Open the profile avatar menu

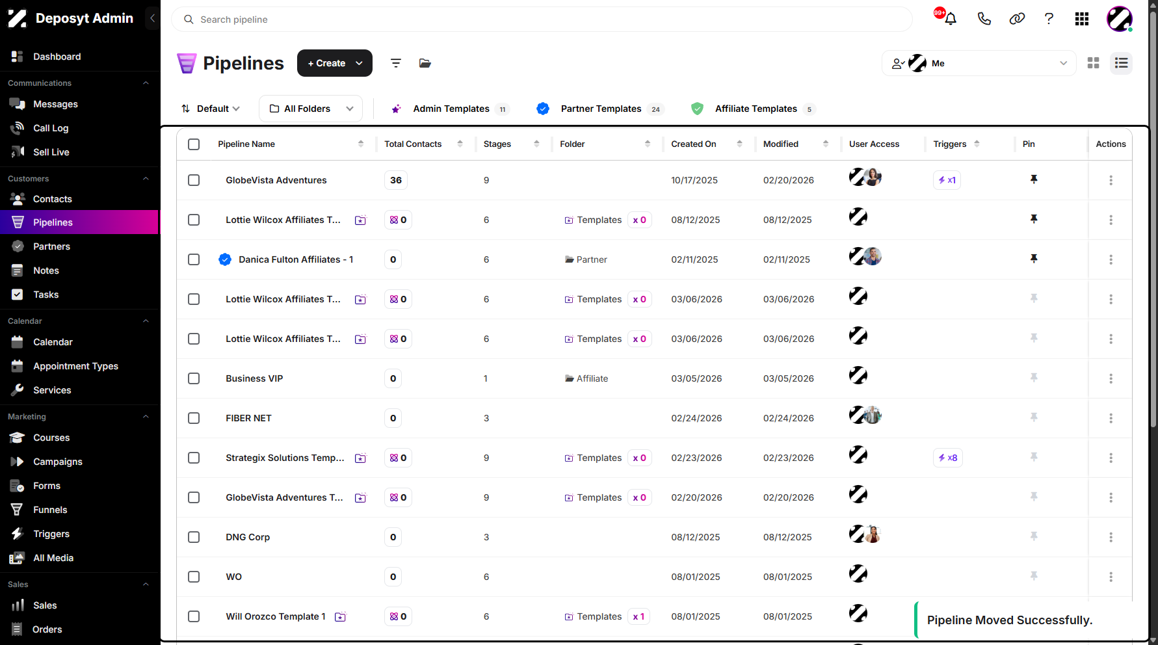(x=1120, y=19)
